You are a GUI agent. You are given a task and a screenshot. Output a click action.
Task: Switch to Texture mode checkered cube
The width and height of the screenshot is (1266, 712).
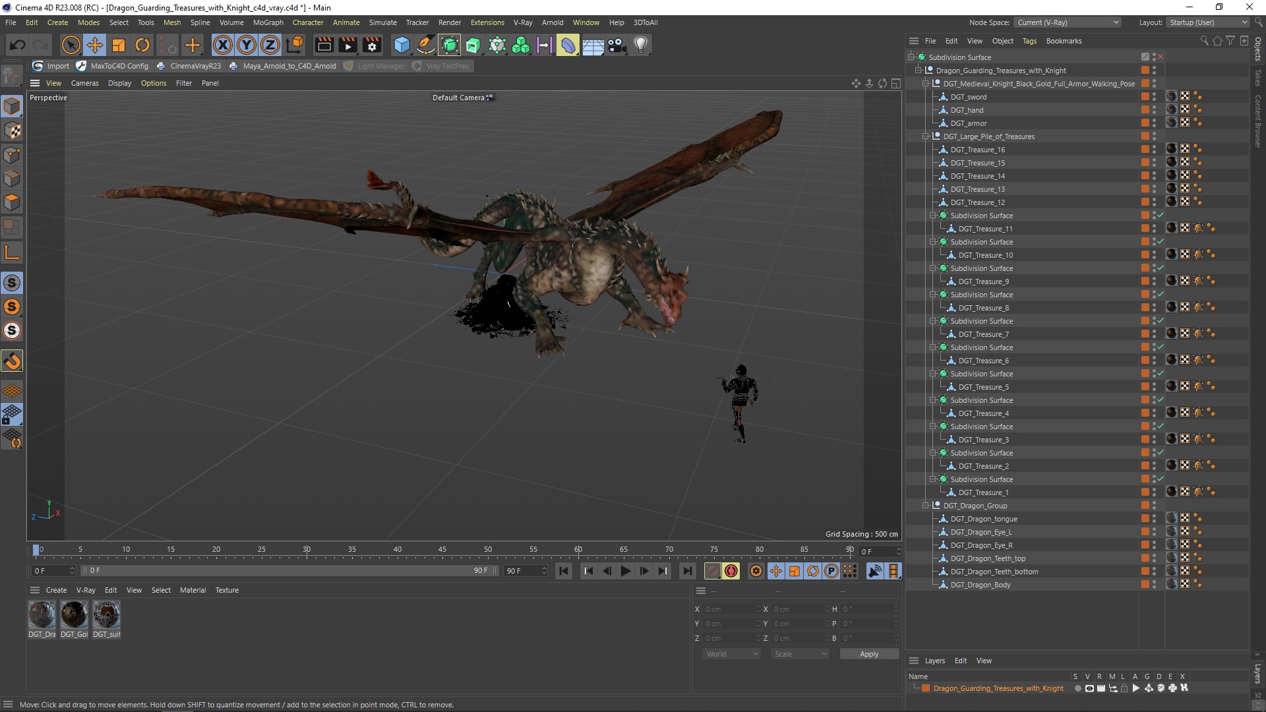click(12, 131)
